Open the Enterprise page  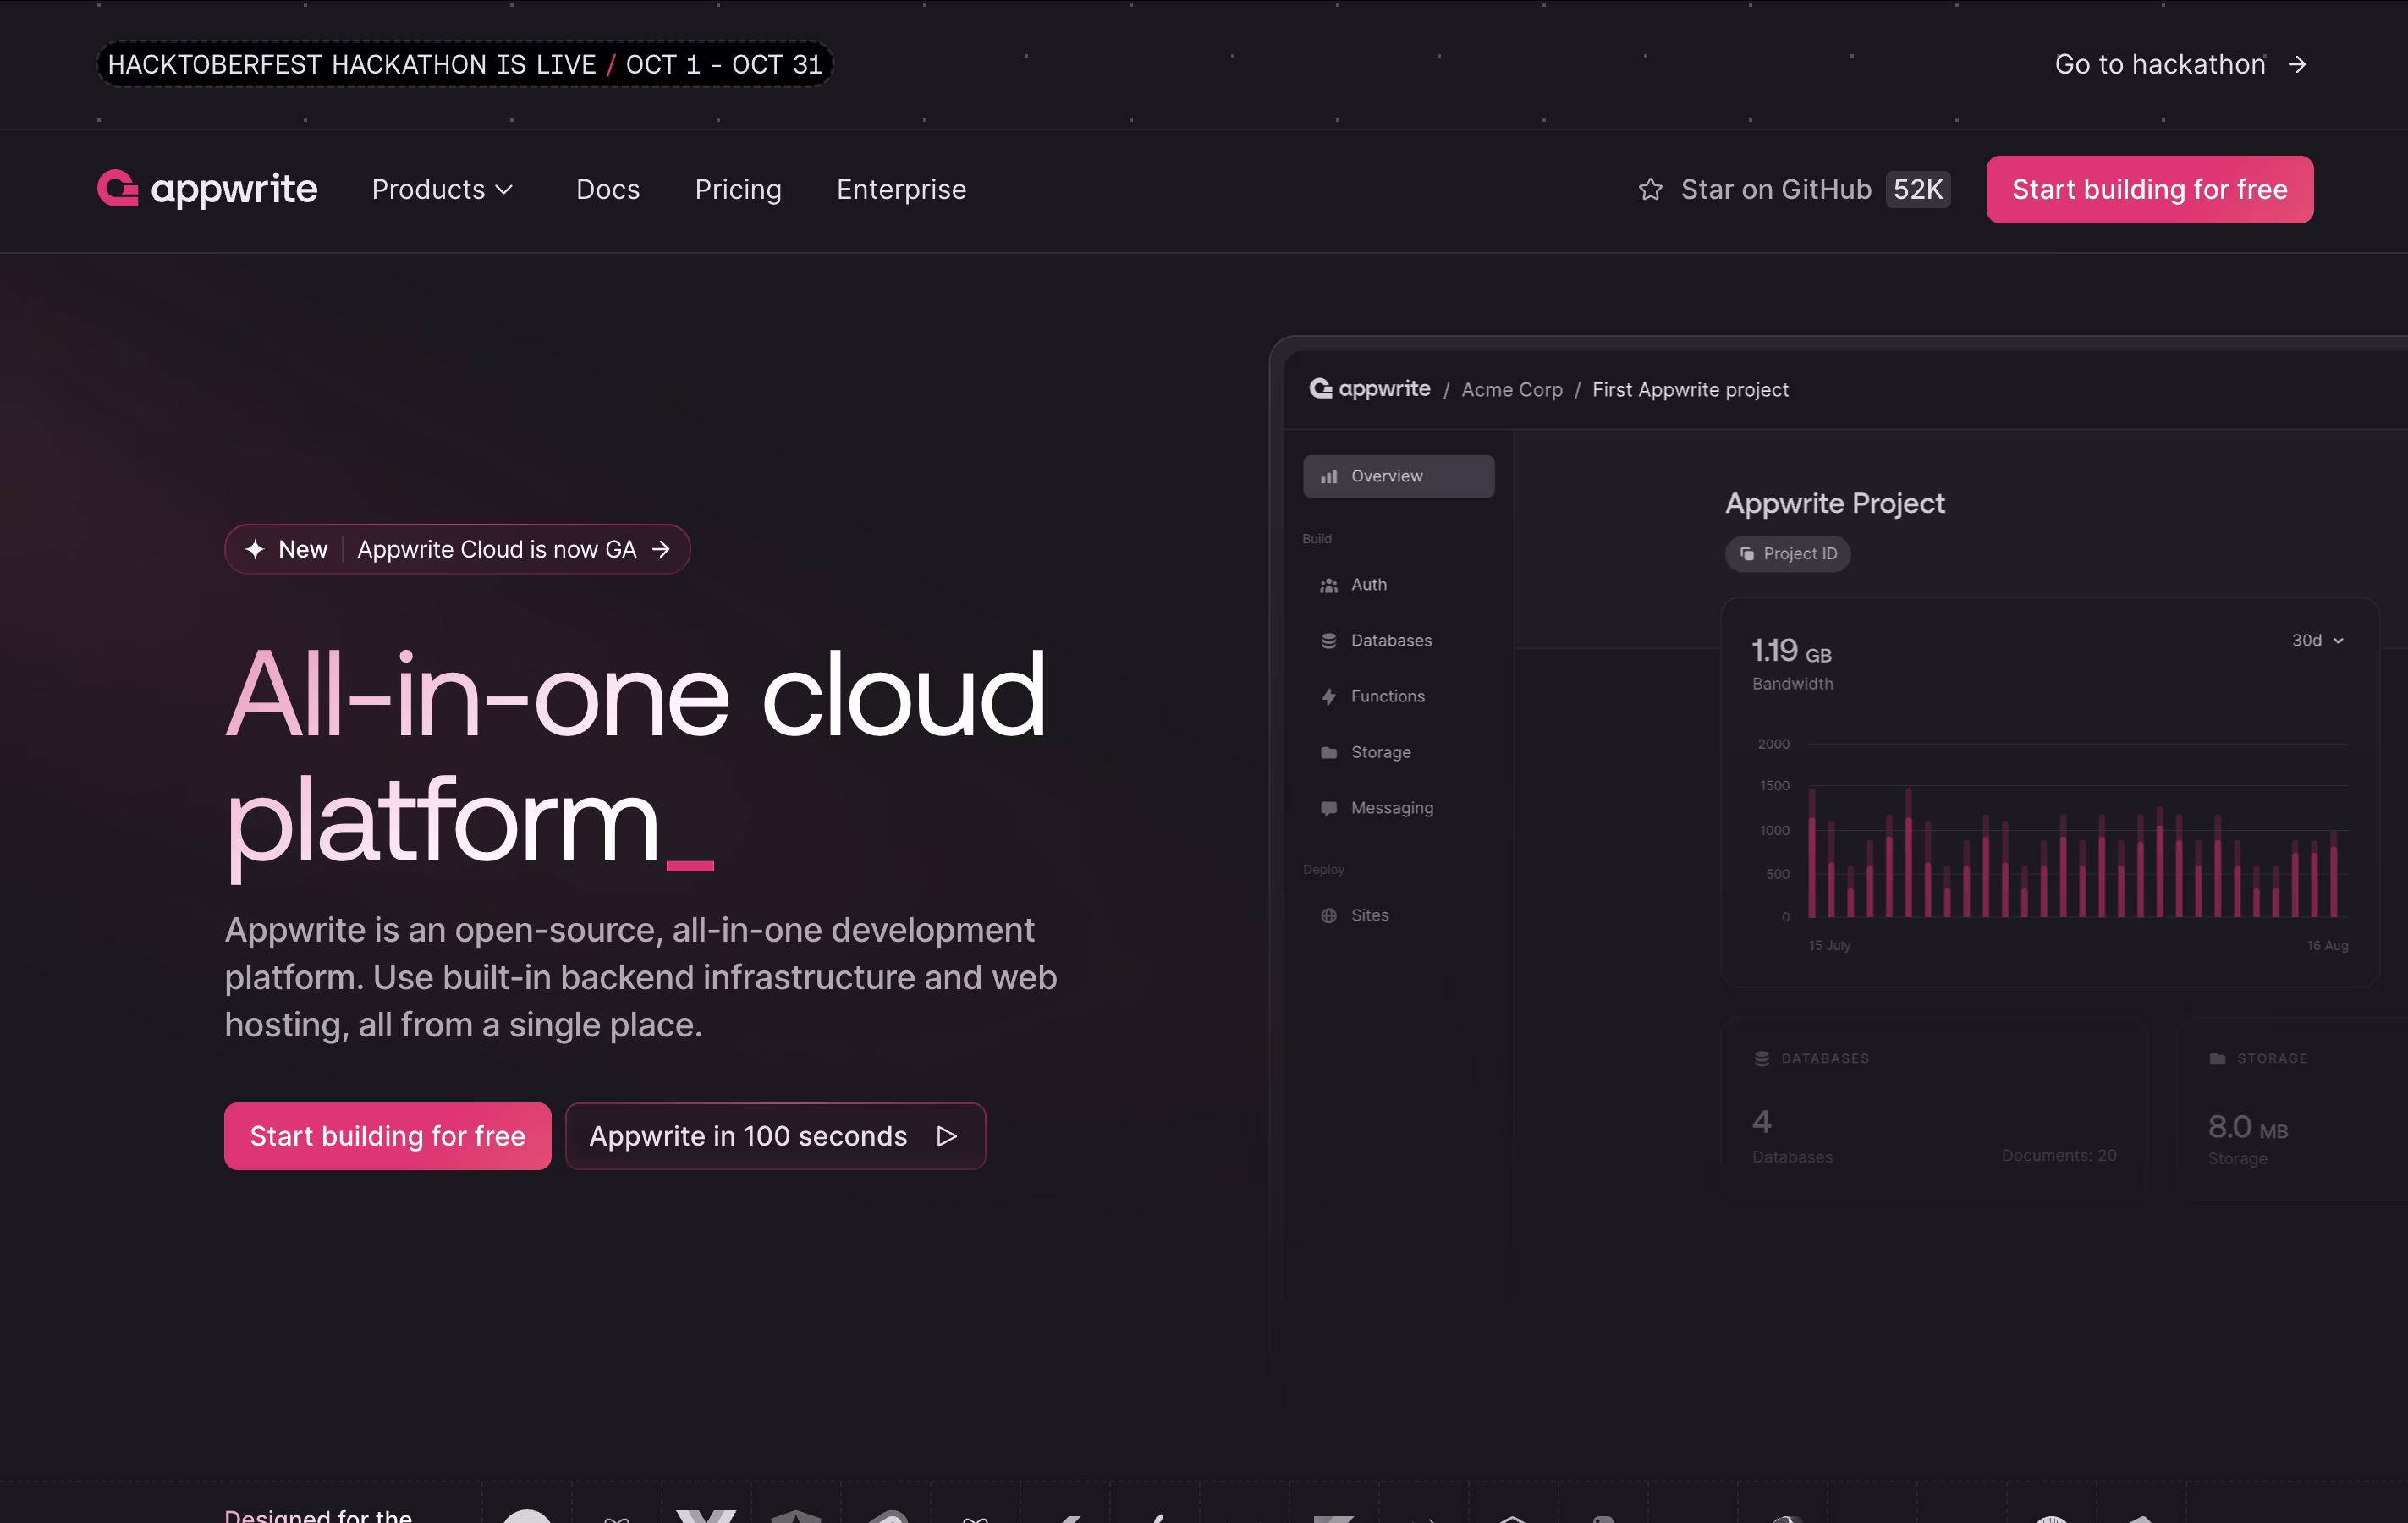(x=901, y=189)
